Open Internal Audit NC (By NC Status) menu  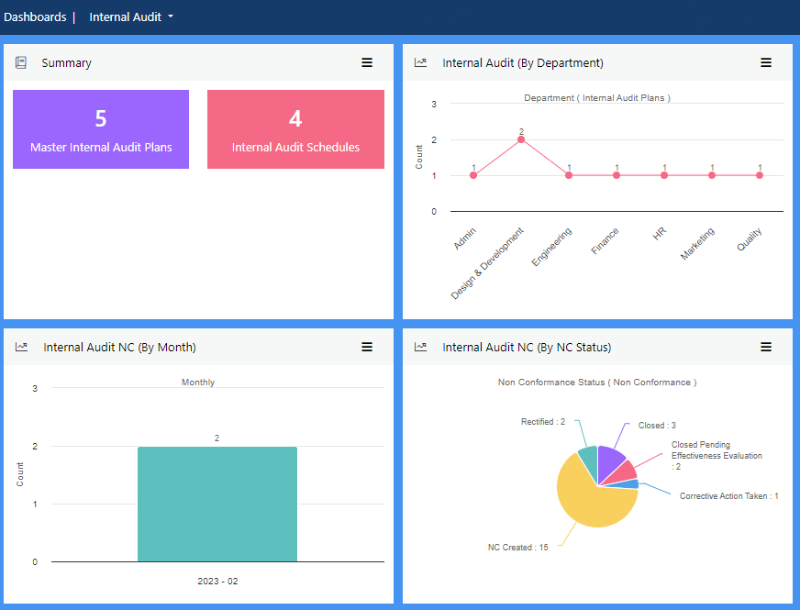pos(766,347)
